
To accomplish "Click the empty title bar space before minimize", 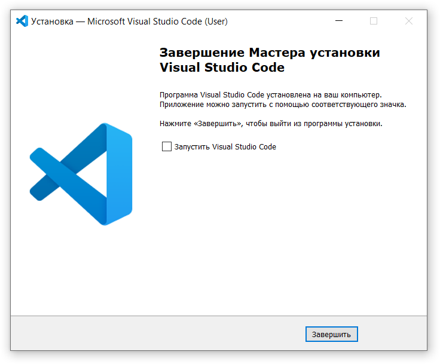I will point(275,22).
